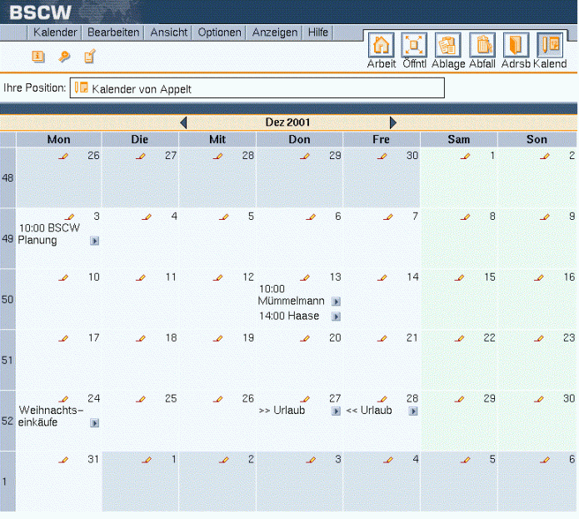Click the pencil icon for December 13

(x=305, y=277)
